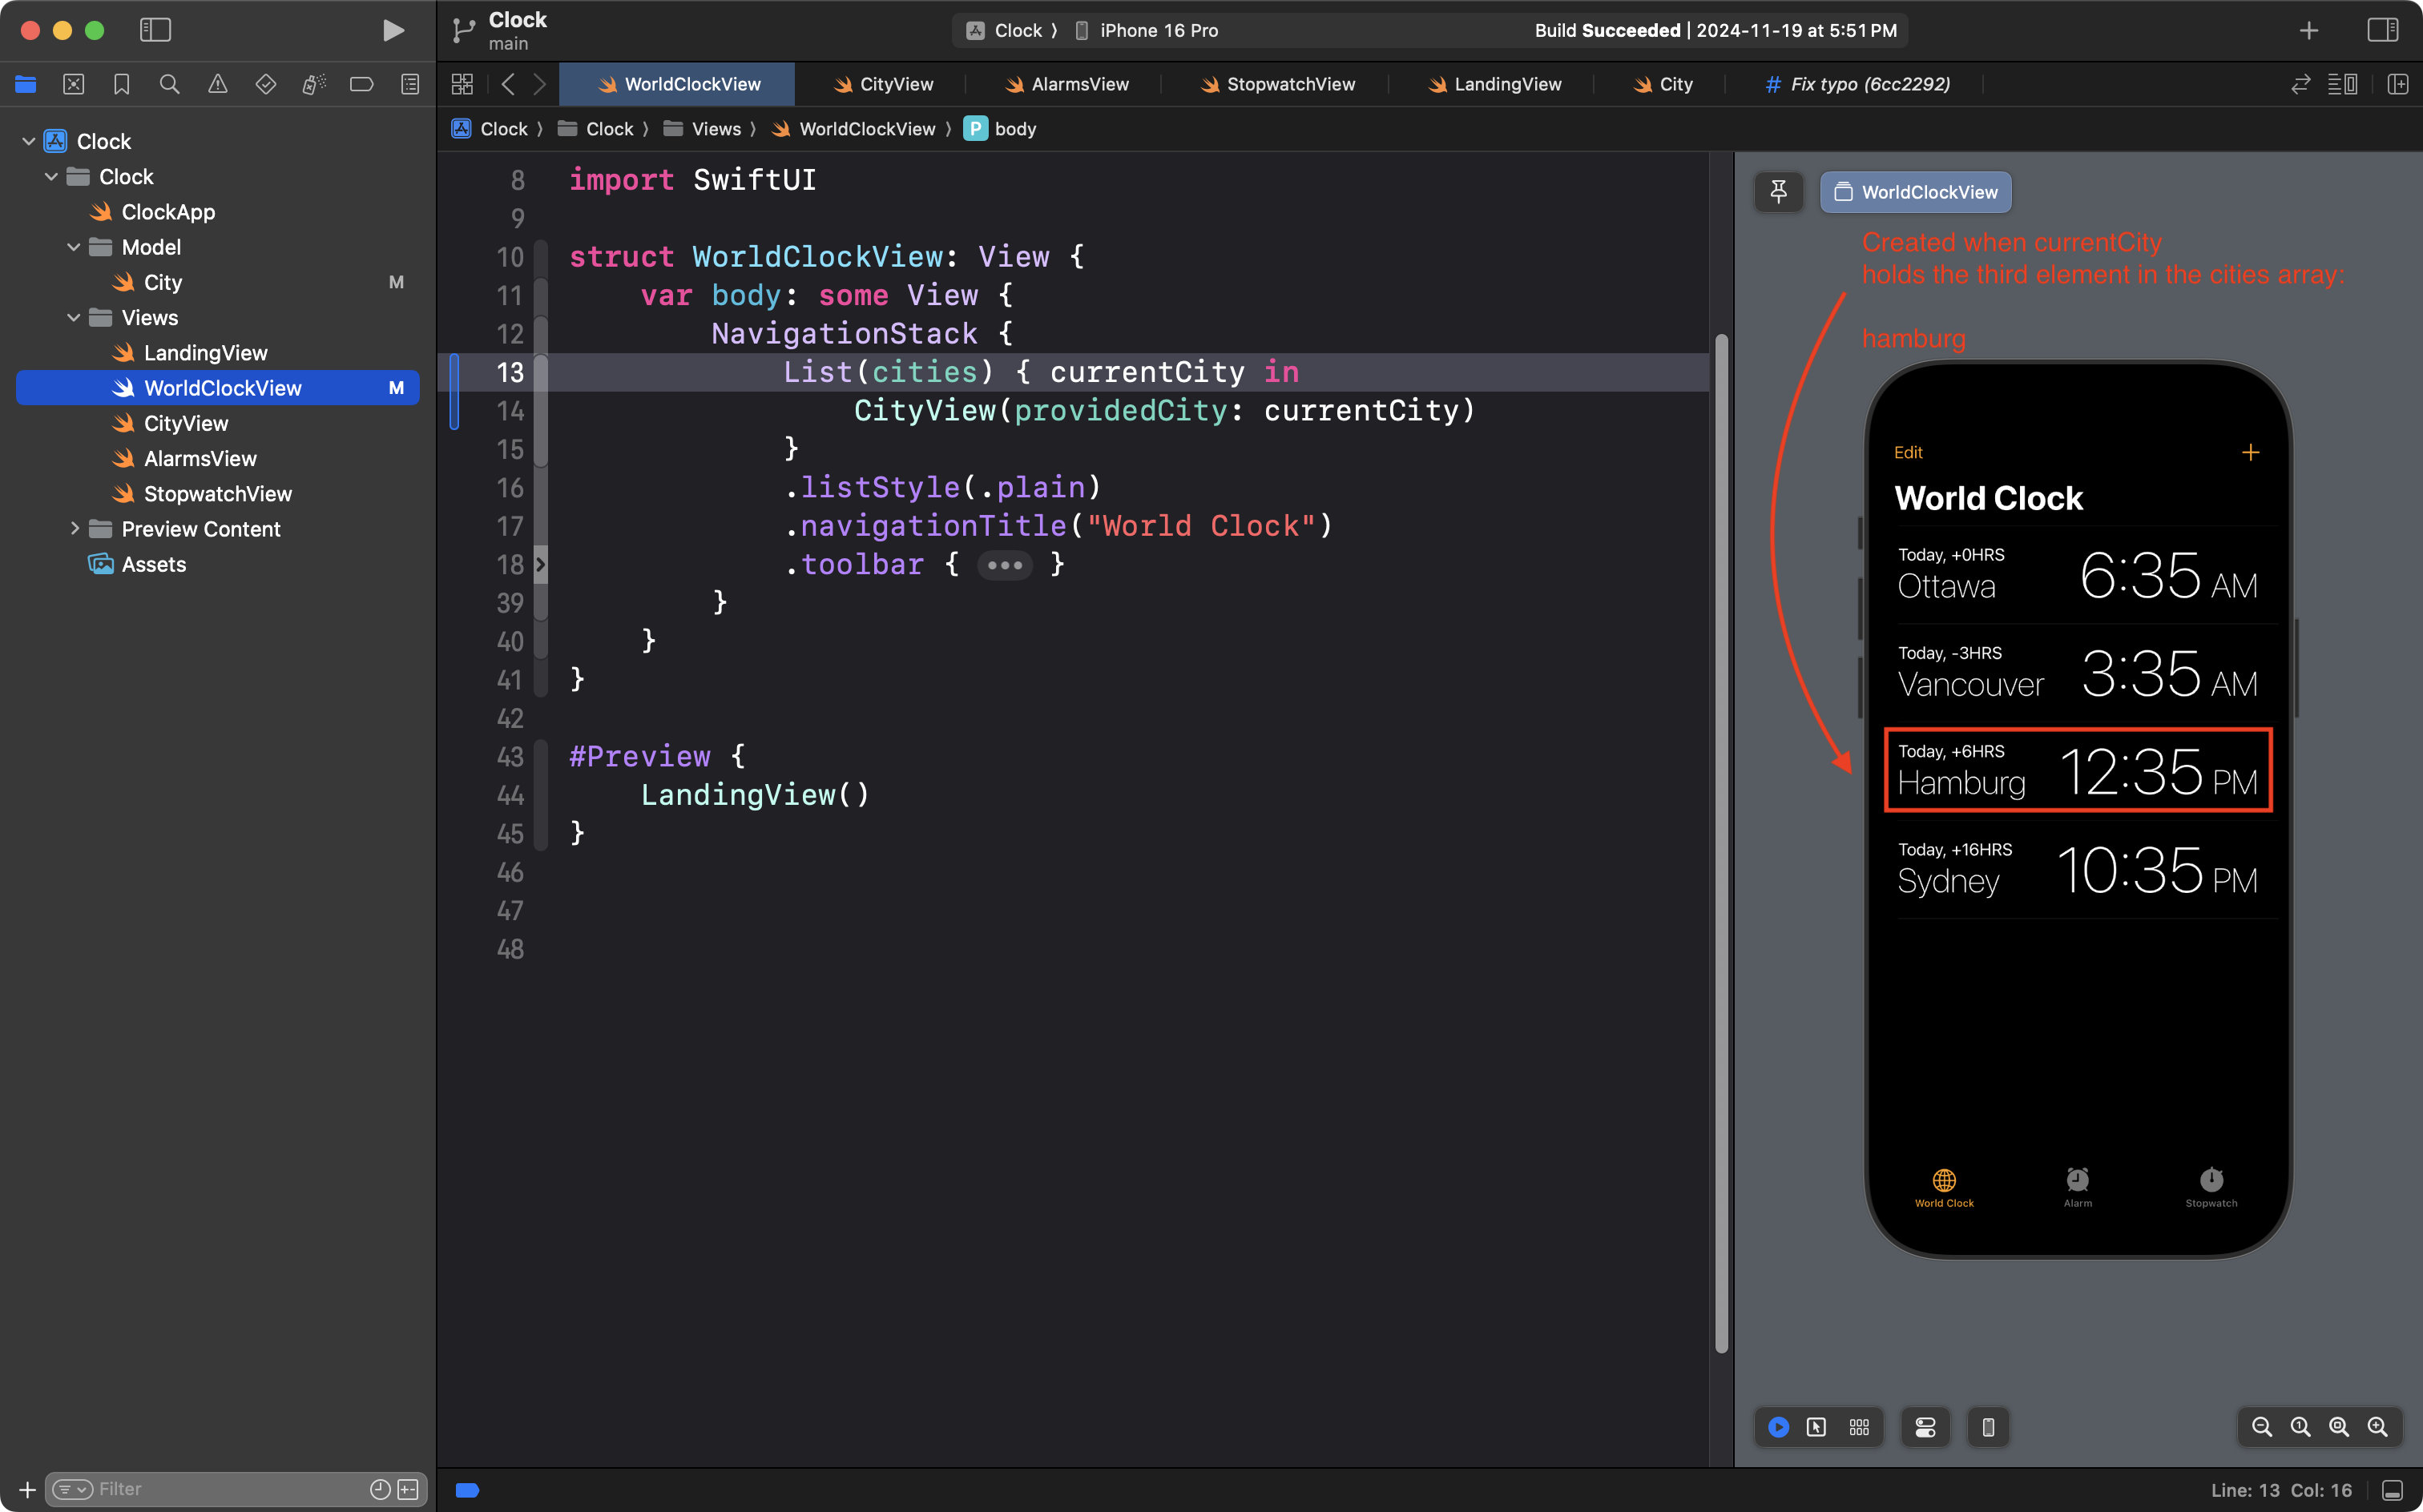Select AlarmsView in project navigator

click(200, 459)
